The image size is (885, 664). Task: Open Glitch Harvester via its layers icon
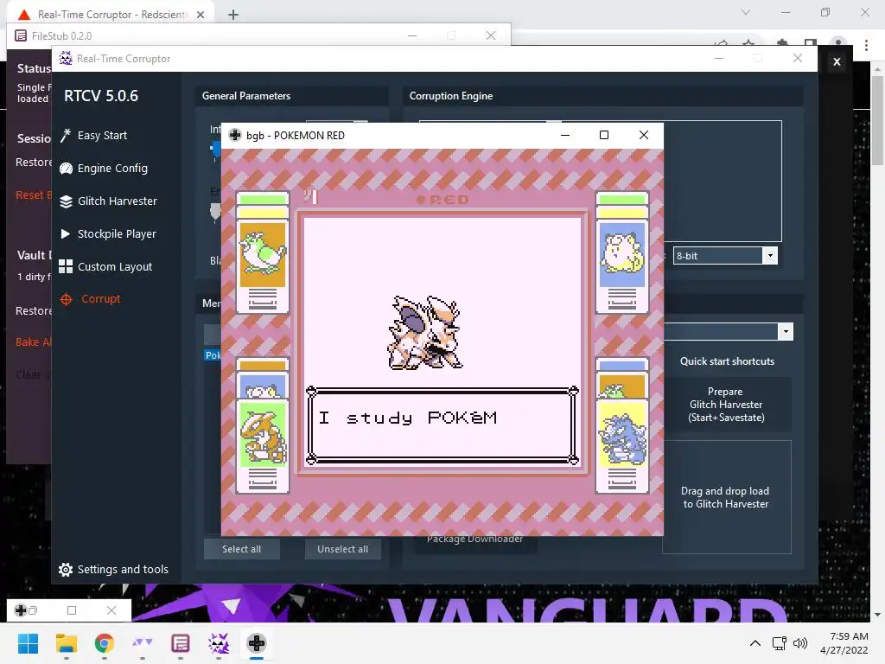tap(66, 201)
